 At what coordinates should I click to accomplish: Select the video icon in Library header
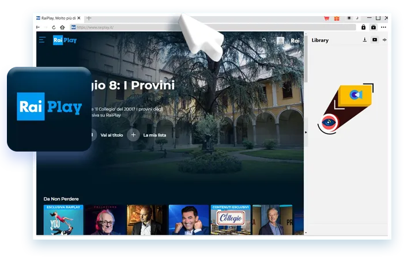pos(375,40)
